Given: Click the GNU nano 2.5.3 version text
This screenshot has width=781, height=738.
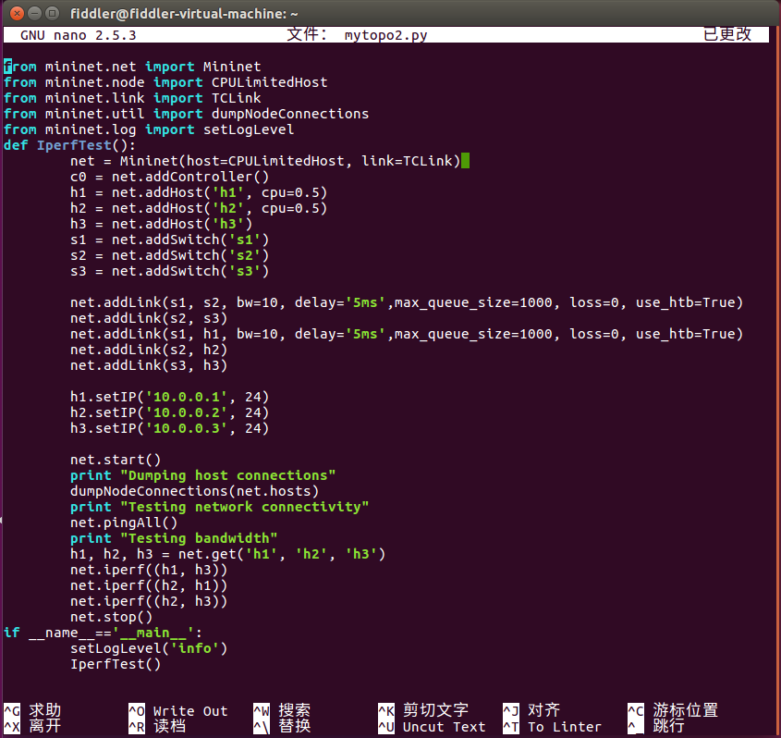Looking at the screenshot, I should [x=79, y=35].
